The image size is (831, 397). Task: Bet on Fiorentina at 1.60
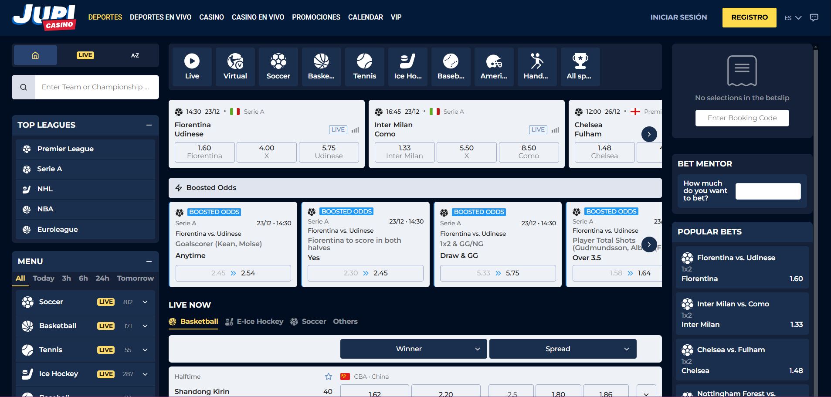pyautogui.click(x=204, y=152)
